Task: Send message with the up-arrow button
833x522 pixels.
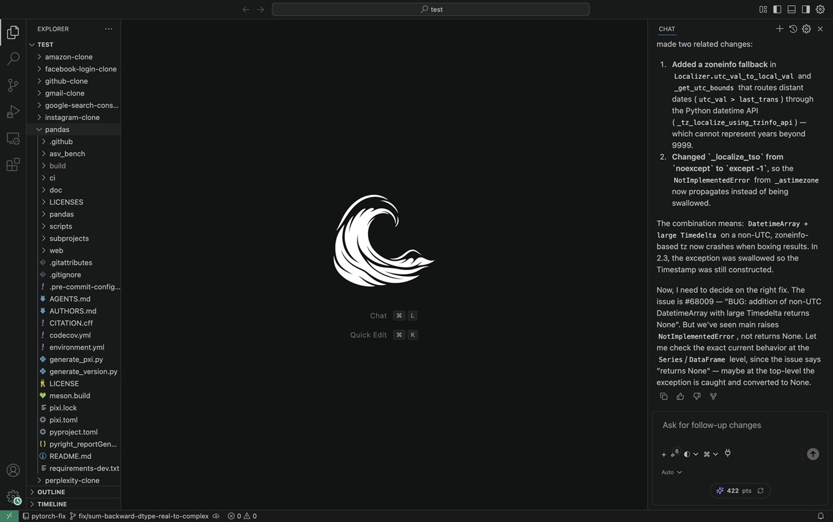Action: tap(812, 454)
